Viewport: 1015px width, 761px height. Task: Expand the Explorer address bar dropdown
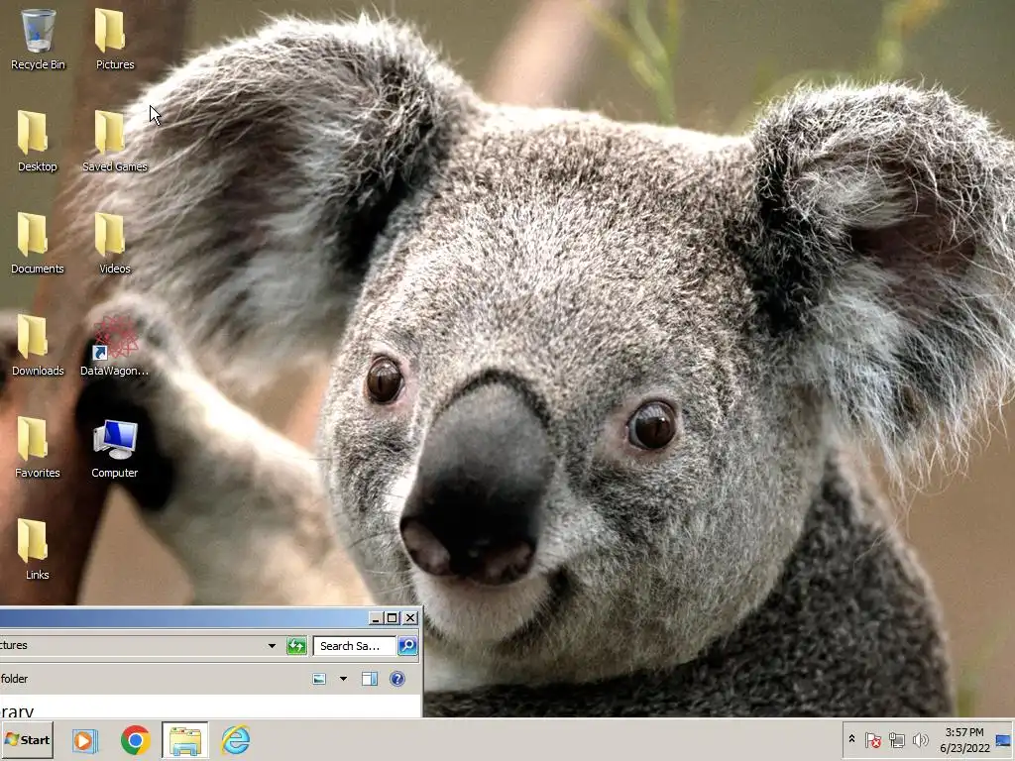click(x=272, y=646)
